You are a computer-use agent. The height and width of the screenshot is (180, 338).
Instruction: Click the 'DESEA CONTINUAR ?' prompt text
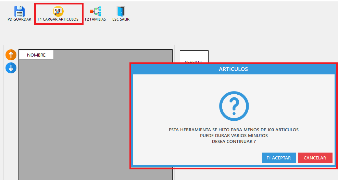234,141
